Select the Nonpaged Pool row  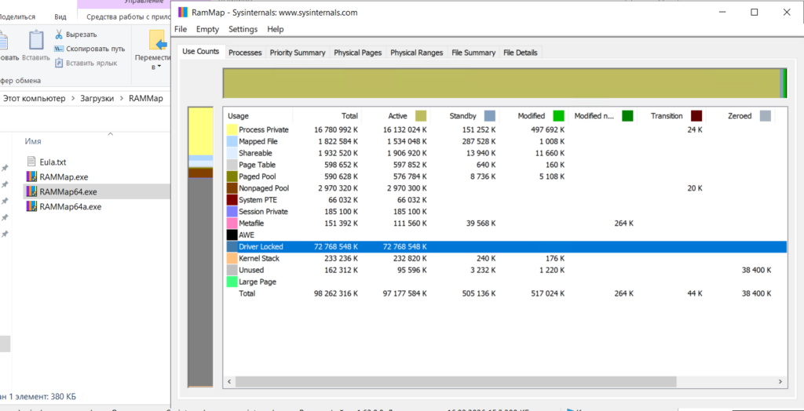tap(264, 188)
